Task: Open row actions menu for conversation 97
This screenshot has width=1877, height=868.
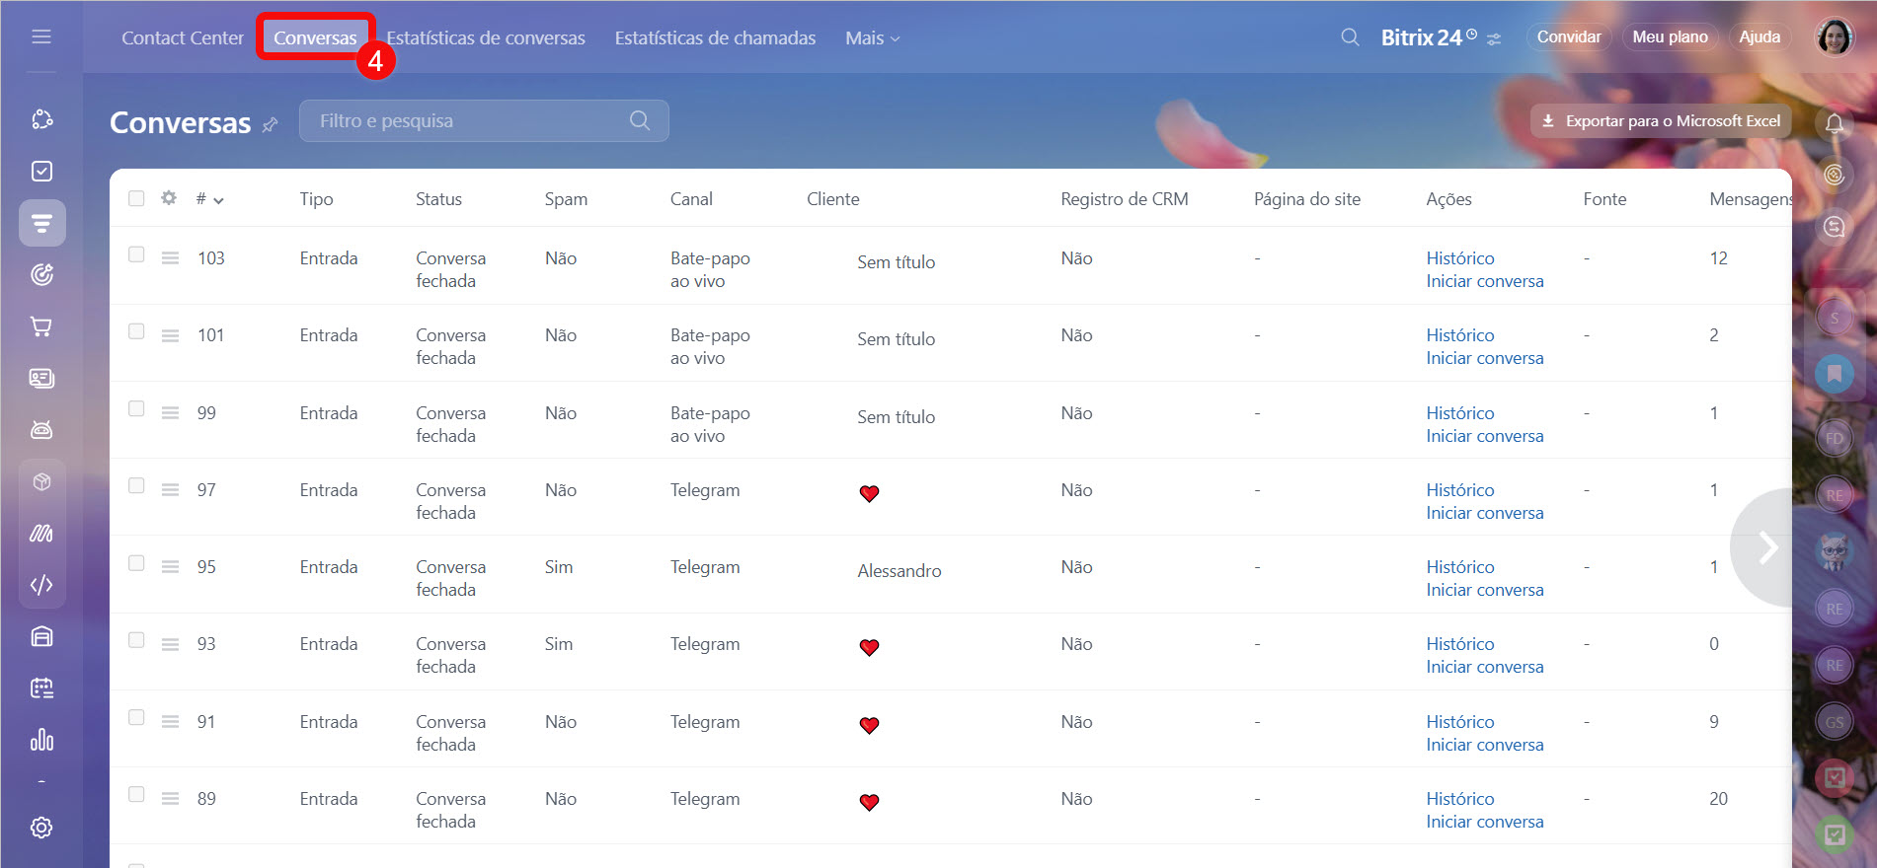Action: click(x=170, y=489)
